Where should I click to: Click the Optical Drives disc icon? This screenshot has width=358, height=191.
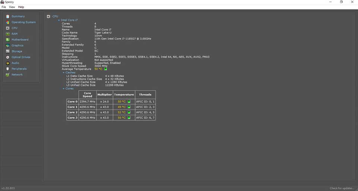pyautogui.click(x=7, y=57)
